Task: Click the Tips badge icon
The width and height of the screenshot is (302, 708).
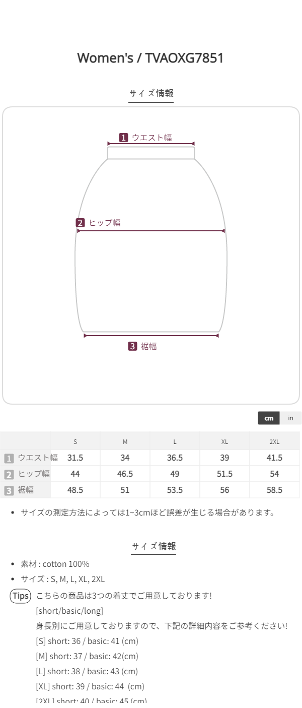Action: [21, 596]
